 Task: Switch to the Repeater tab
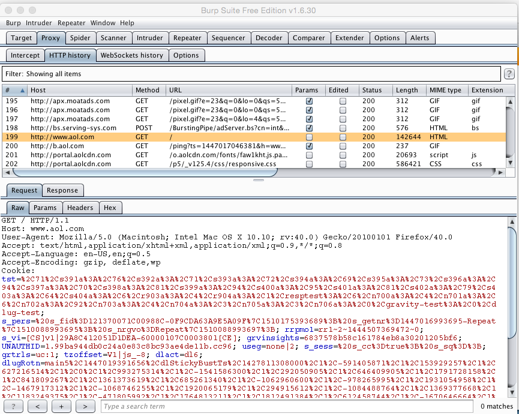[x=187, y=38]
